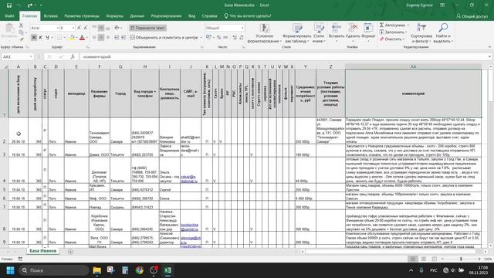This screenshot has height=278, width=494.
Task: Adjust the zoom slider in status bar
Action: 461,259
